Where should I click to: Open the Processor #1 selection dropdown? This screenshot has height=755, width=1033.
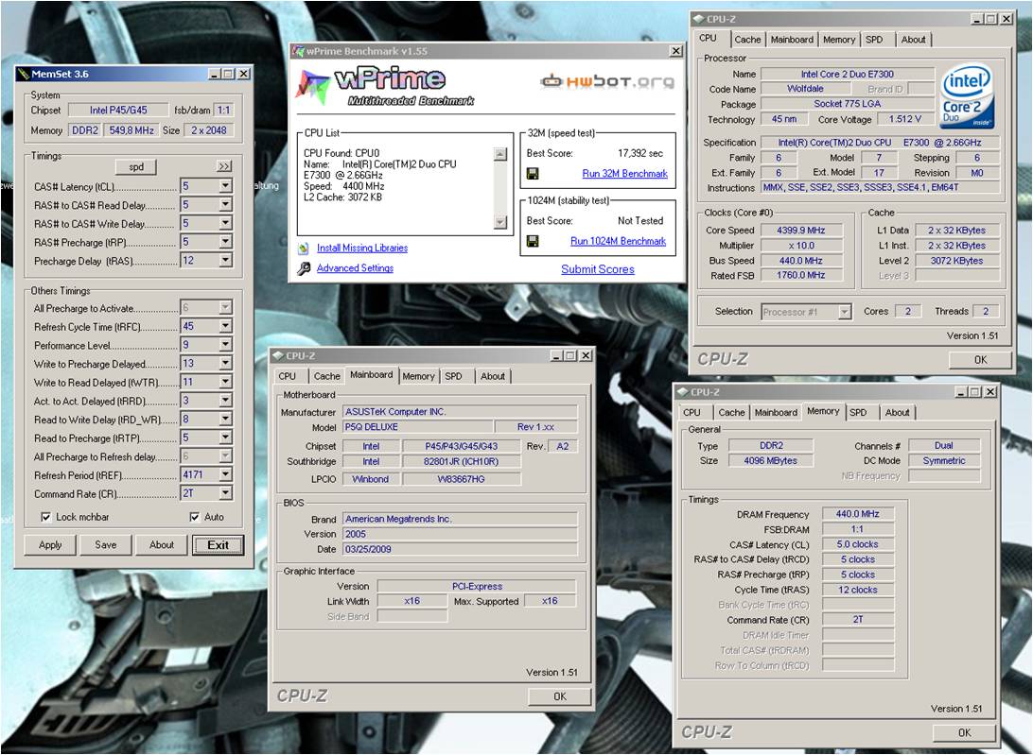[845, 312]
